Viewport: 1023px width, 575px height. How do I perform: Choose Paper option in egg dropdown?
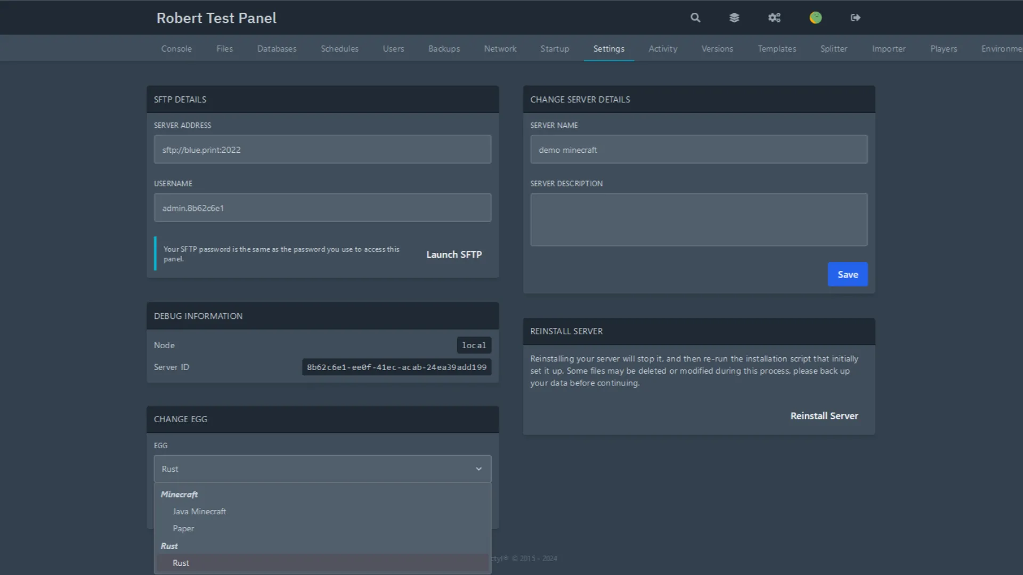(x=183, y=528)
